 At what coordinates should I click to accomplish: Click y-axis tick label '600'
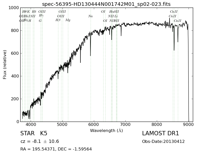click(15, 53)
